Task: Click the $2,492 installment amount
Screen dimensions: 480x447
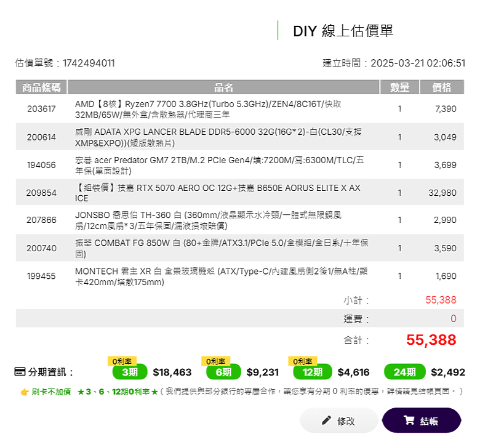Action: pos(448,372)
